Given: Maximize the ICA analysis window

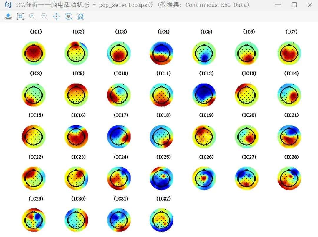Looking at the screenshot, I should [294, 5].
